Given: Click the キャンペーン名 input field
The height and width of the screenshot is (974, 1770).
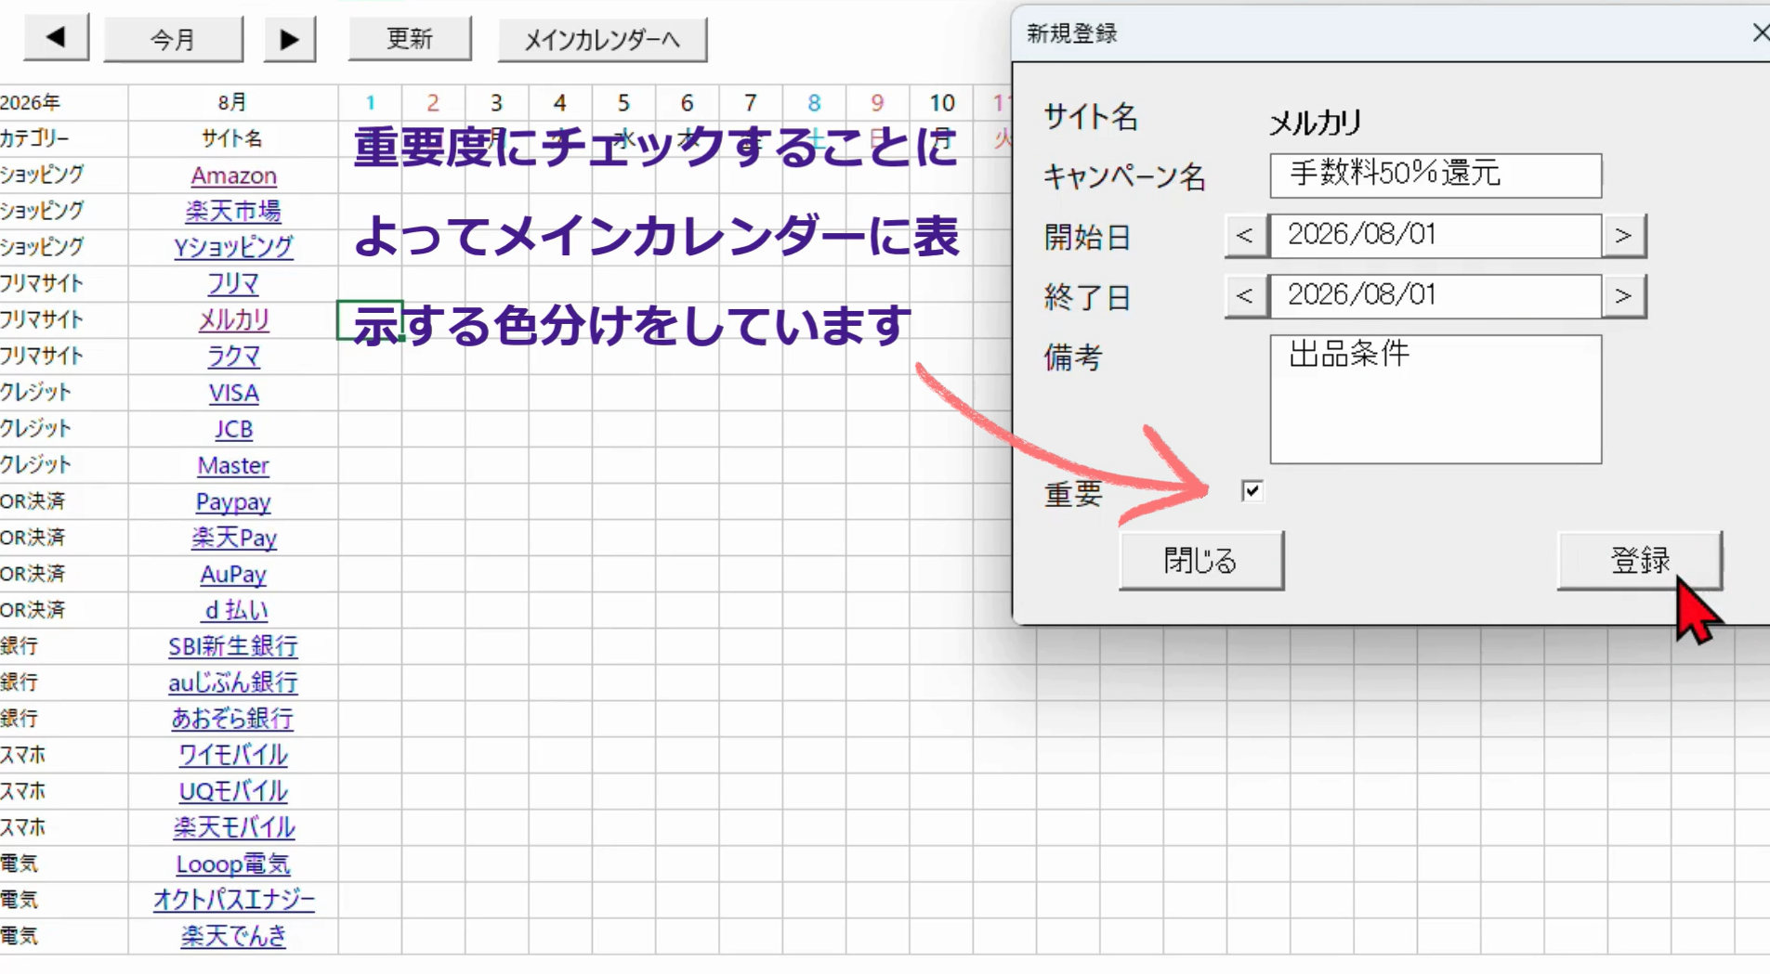Looking at the screenshot, I should (x=1435, y=175).
